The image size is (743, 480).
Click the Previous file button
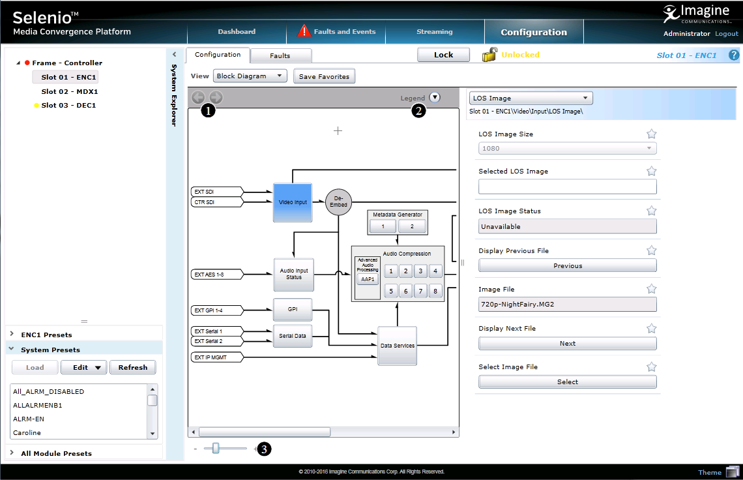click(x=567, y=265)
